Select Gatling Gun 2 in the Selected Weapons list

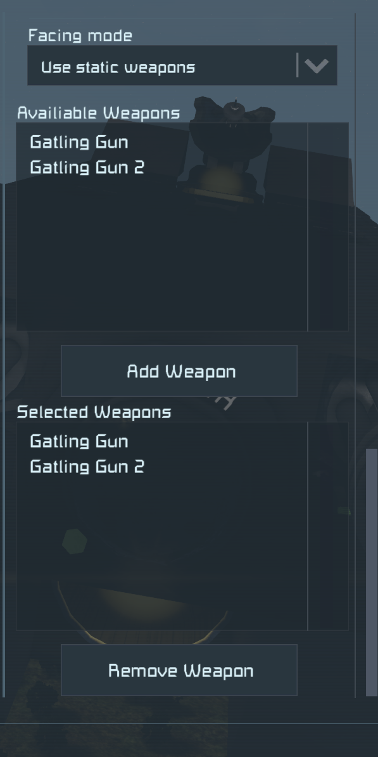coord(87,467)
